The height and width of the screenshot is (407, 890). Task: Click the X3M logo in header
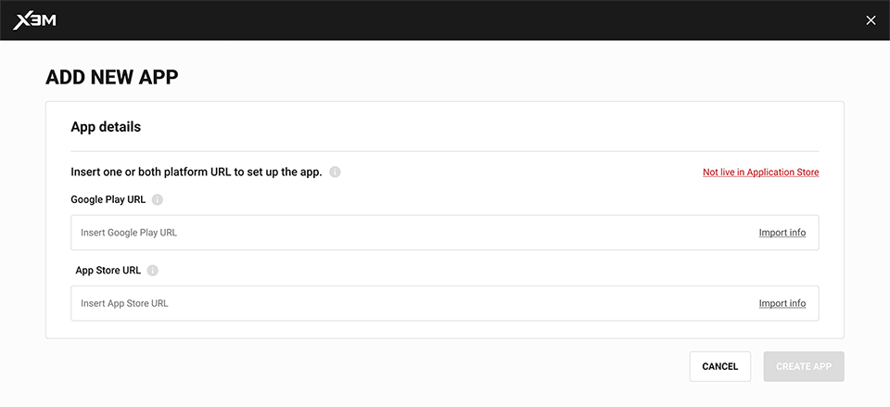(x=34, y=20)
